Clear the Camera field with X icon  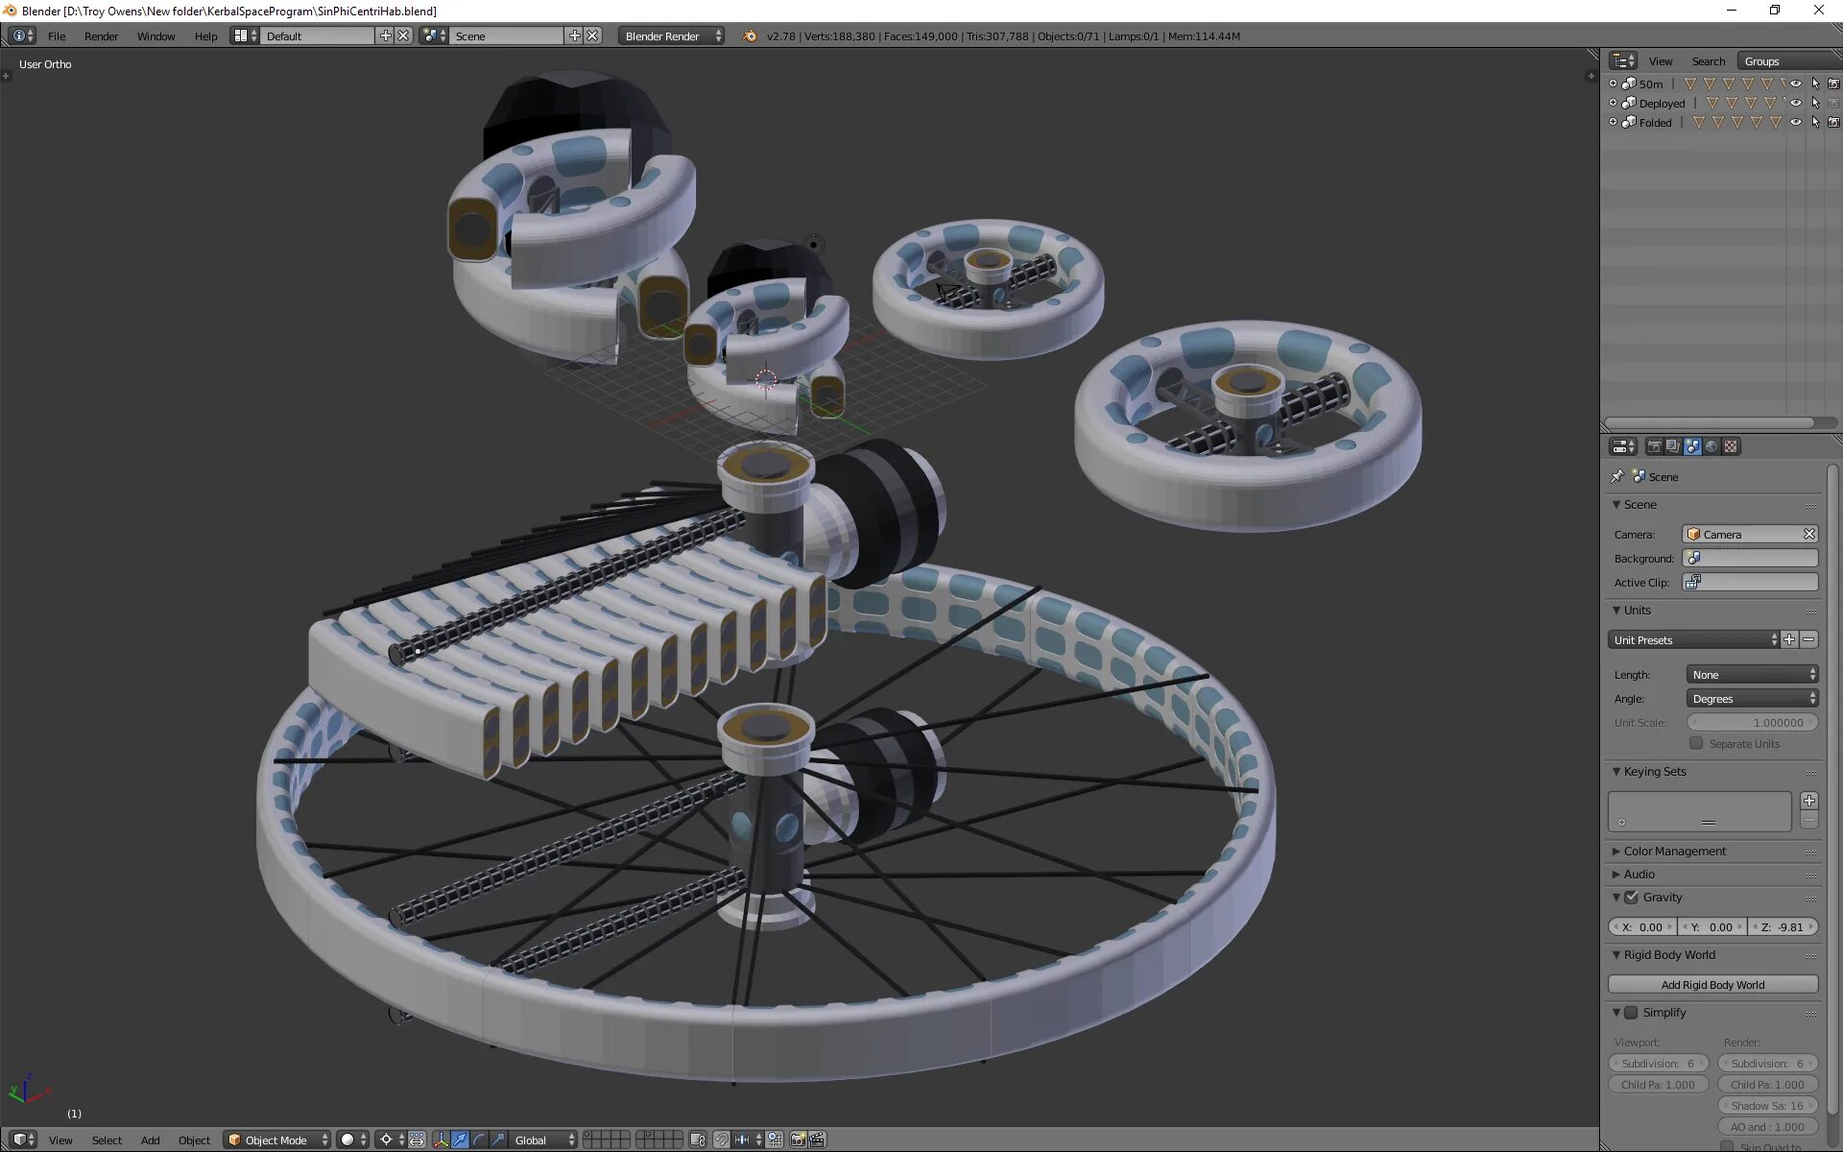tap(1808, 534)
